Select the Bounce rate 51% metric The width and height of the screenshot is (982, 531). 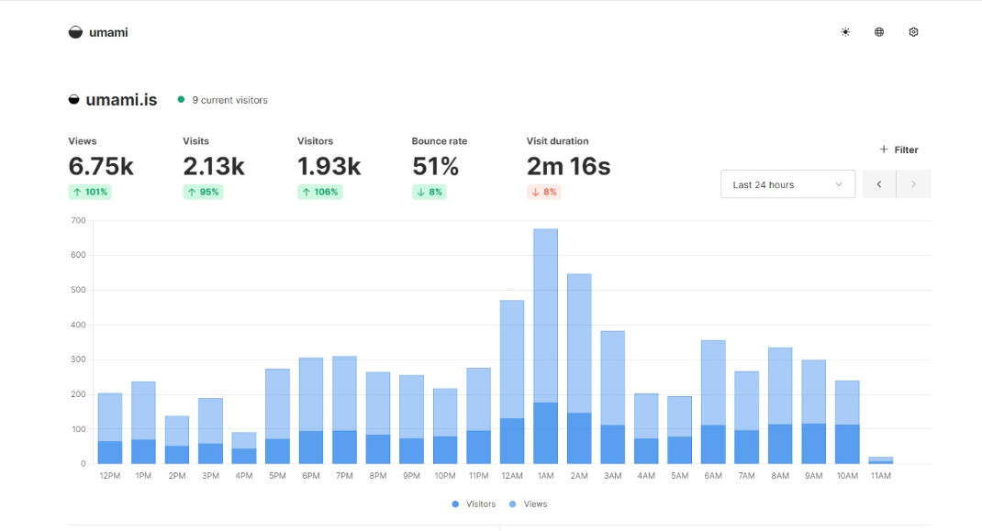coord(435,166)
